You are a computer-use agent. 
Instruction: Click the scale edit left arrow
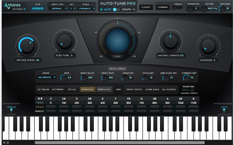point(38,99)
